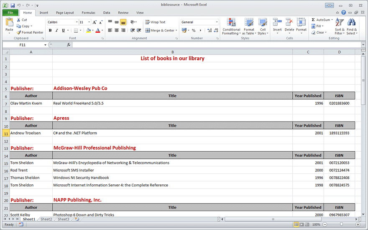Expand Merge & Center dropdown arrow
This screenshot has height=230, width=368.
(176, 30)
